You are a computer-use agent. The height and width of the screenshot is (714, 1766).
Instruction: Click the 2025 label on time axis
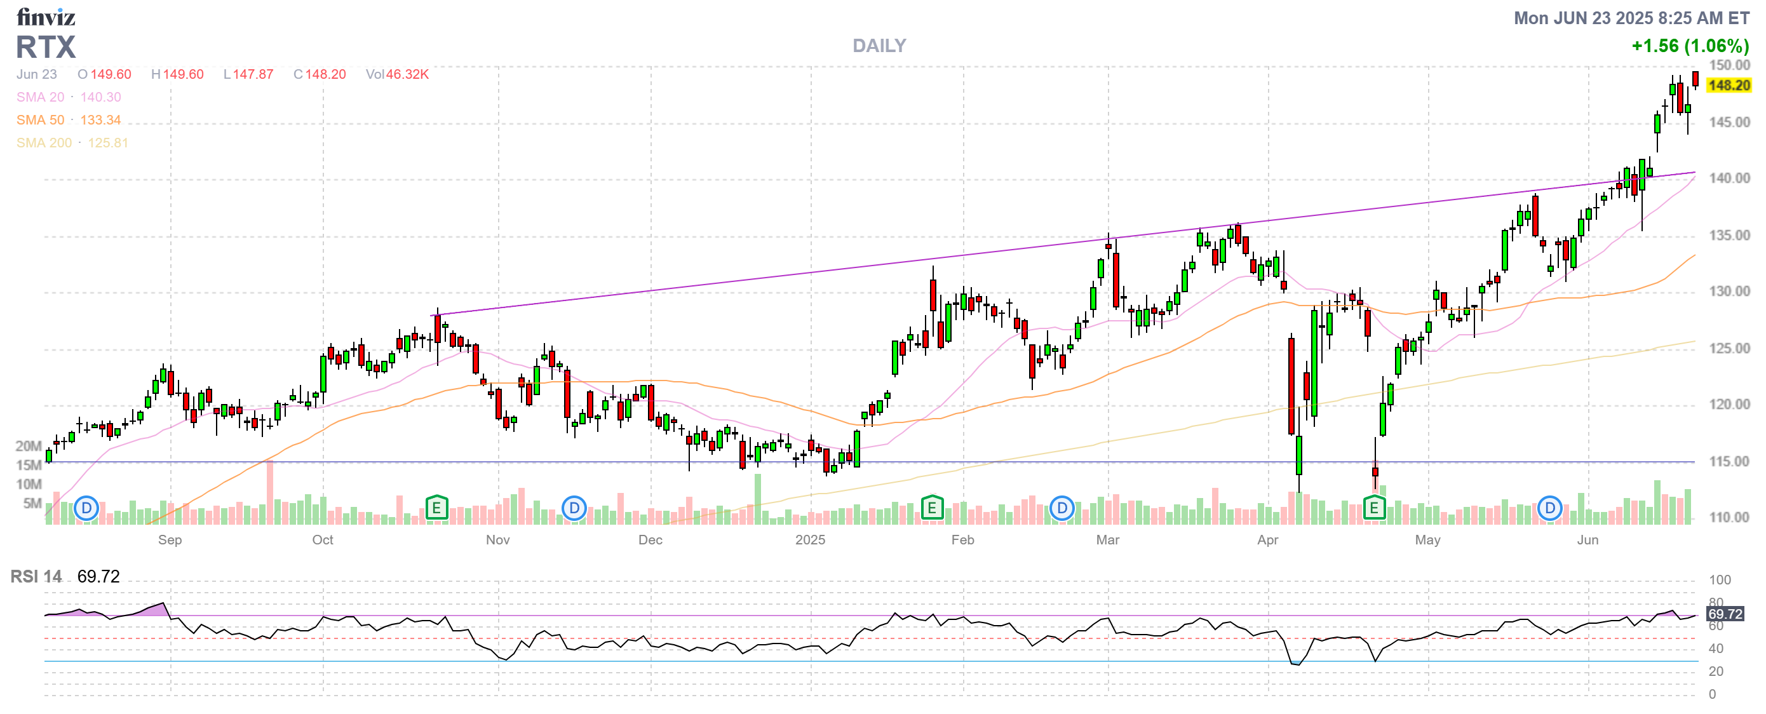(x=810, y=540)
